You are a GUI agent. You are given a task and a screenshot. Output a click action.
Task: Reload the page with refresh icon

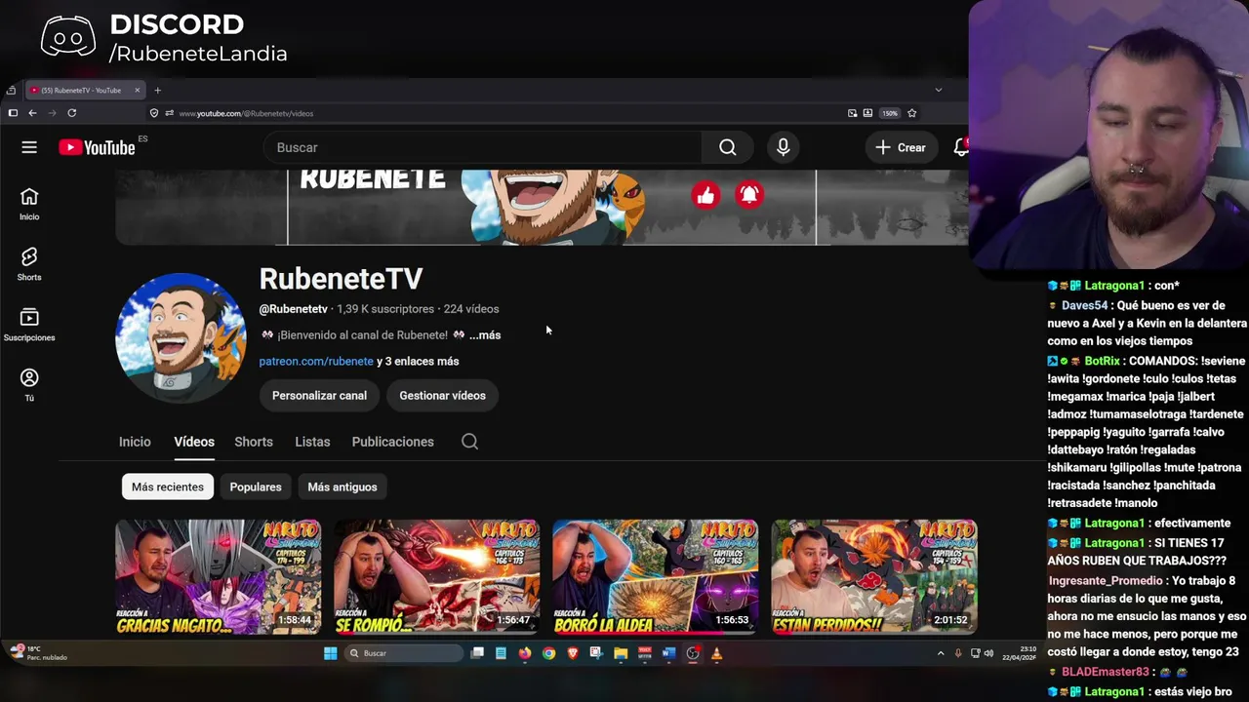click(71, 113)
